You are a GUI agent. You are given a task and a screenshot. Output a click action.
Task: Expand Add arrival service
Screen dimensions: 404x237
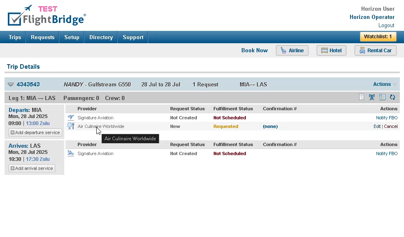click(32, 168)
